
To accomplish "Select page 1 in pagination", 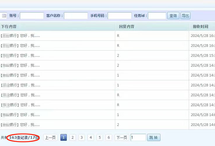I will point(64,138).
